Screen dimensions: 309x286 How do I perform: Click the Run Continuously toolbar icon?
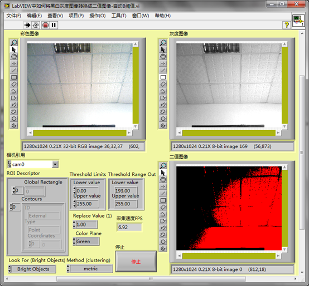point(36,25)
